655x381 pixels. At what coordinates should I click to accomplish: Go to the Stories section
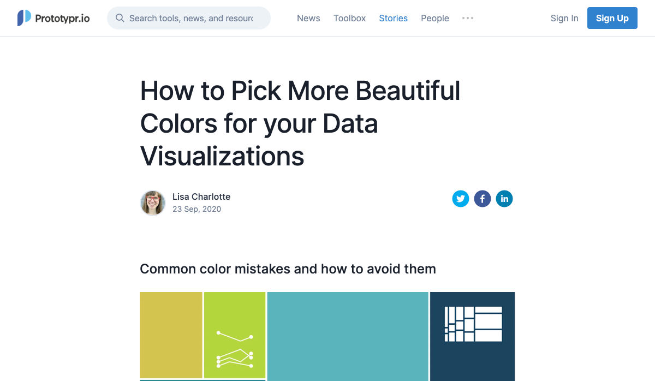[393, 18]
